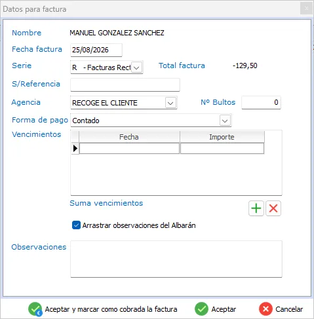Click the Fecha column header

coord(129,137)
